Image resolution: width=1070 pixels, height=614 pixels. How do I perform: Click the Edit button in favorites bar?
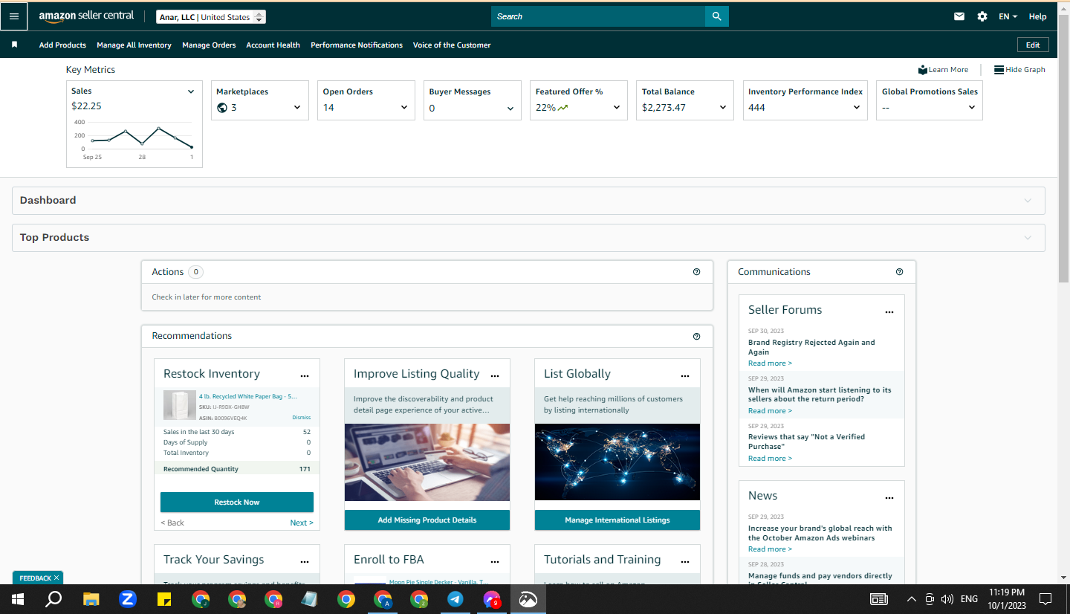(x=1033, y=45)
